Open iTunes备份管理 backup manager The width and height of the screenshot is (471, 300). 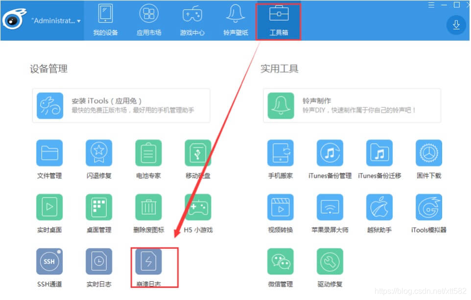pyautogui.click(x=330, y=153)
